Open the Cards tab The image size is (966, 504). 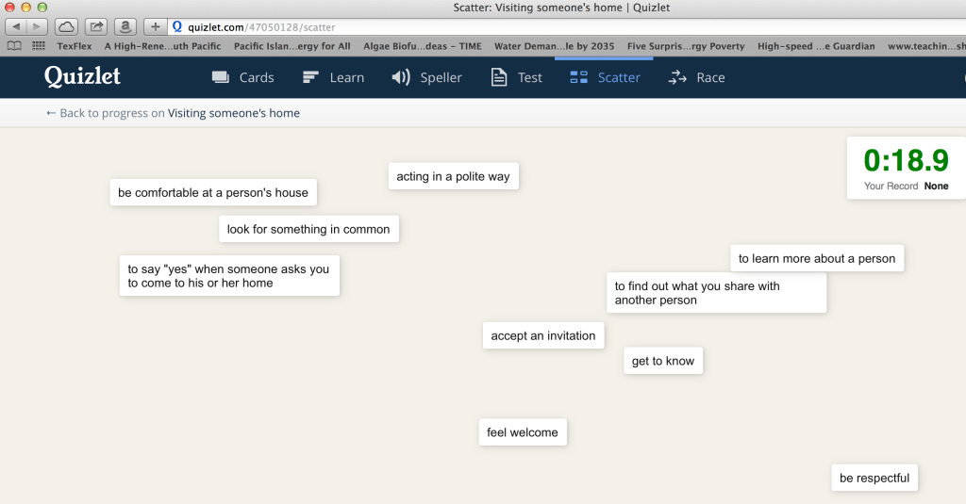tap(242, 77)
